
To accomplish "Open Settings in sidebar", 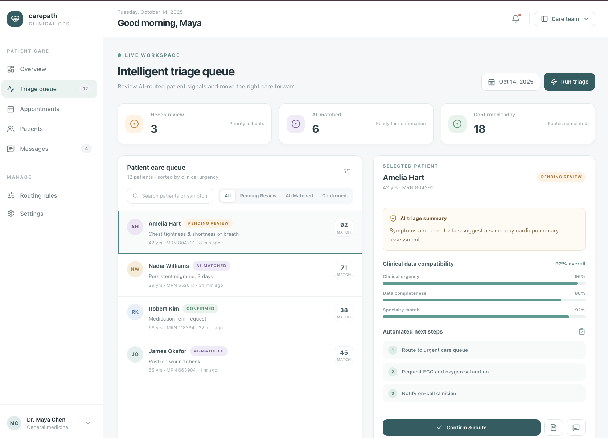I will click(49, 214).
